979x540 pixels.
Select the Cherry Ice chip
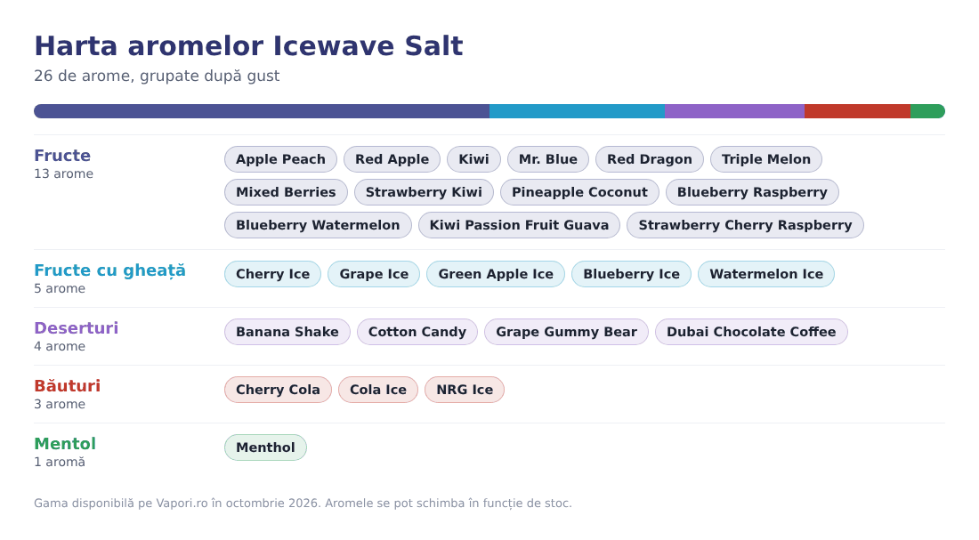tap(272, 274)
